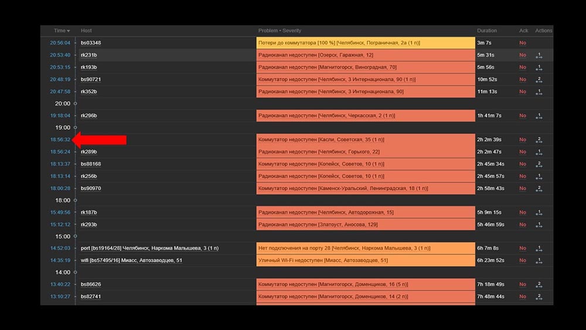586x330 pixels.
Task: Open host menu for rk352b
Action: pyautogui.click(x=88, y=91)
